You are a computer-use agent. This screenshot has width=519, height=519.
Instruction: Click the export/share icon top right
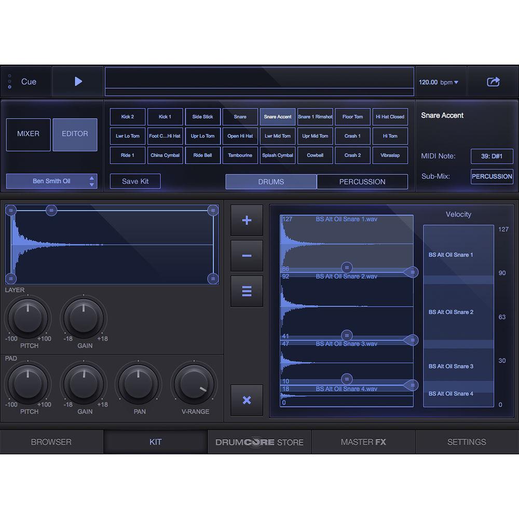494,81
